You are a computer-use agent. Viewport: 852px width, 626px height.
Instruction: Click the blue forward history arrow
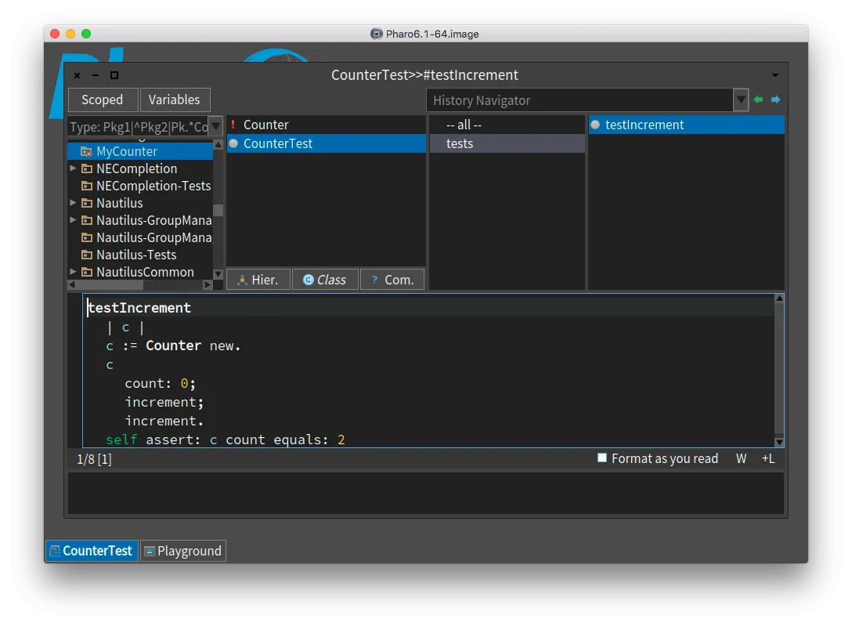(775, 100)
